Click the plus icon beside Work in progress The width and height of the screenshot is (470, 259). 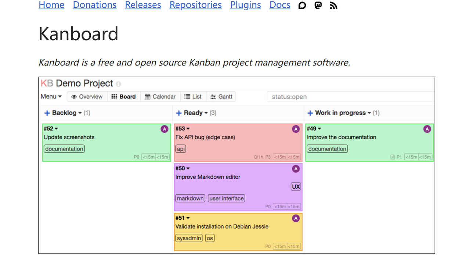(x=310, y=113)
